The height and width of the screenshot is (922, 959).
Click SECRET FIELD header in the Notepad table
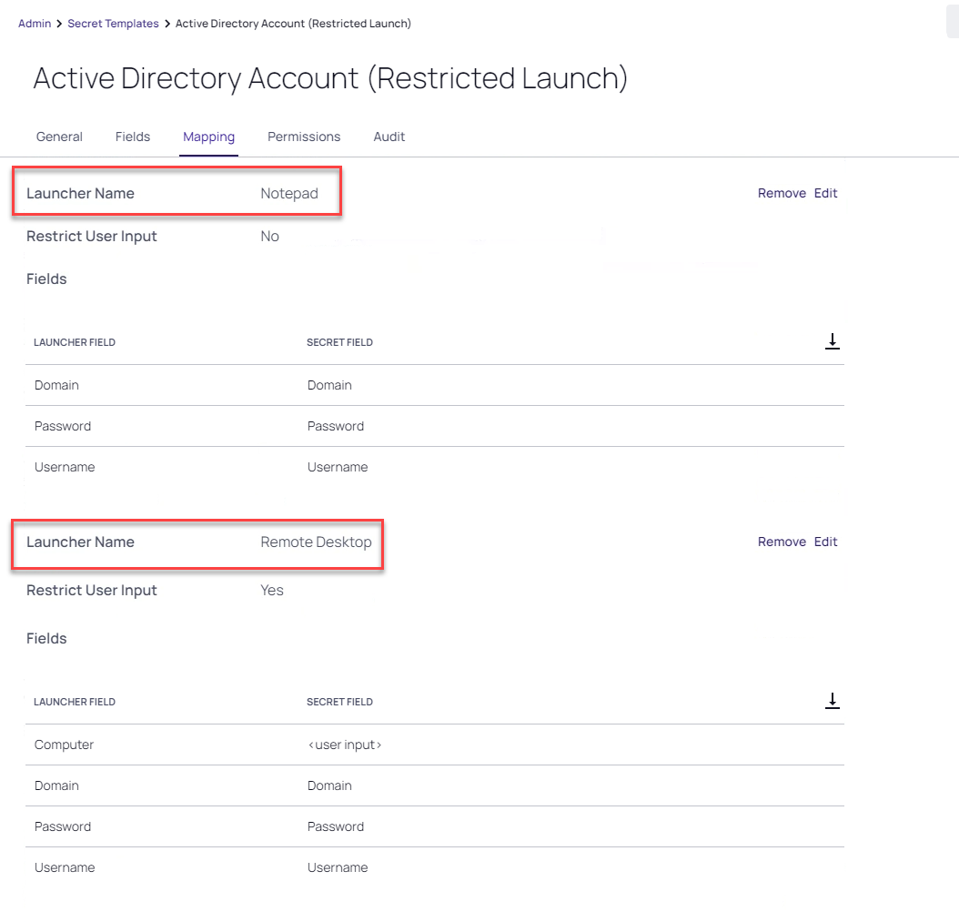(339, 342)
